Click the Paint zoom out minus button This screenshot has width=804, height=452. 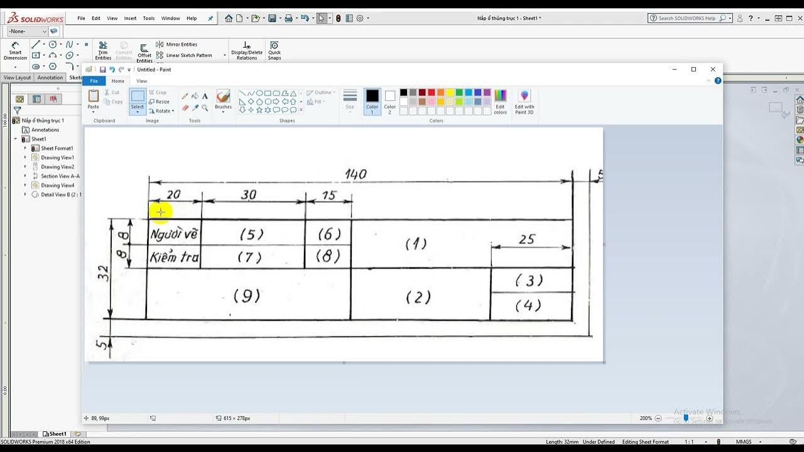tap(658, 418)
